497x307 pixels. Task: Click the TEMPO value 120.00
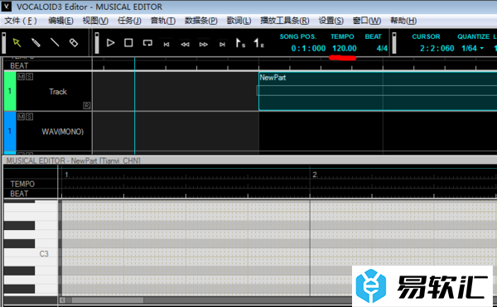tap(345, 49)
